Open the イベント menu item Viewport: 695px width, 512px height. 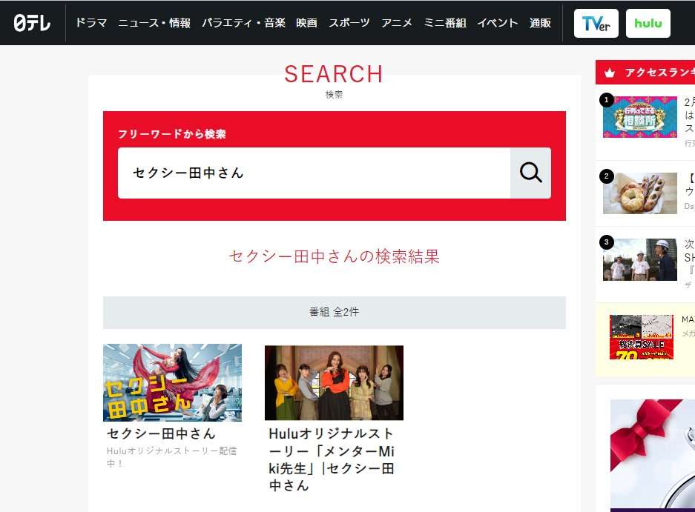[497, 23]
